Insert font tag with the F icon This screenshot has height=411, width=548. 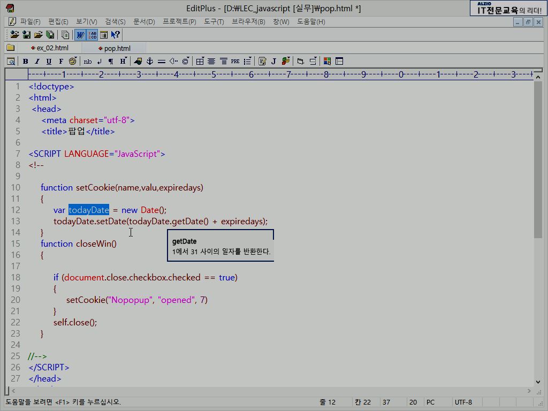tap(61, 62)
